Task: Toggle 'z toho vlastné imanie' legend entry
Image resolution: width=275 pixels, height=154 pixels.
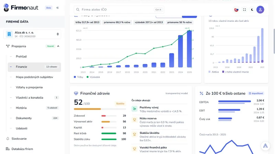Action: [x=235, y=72]
